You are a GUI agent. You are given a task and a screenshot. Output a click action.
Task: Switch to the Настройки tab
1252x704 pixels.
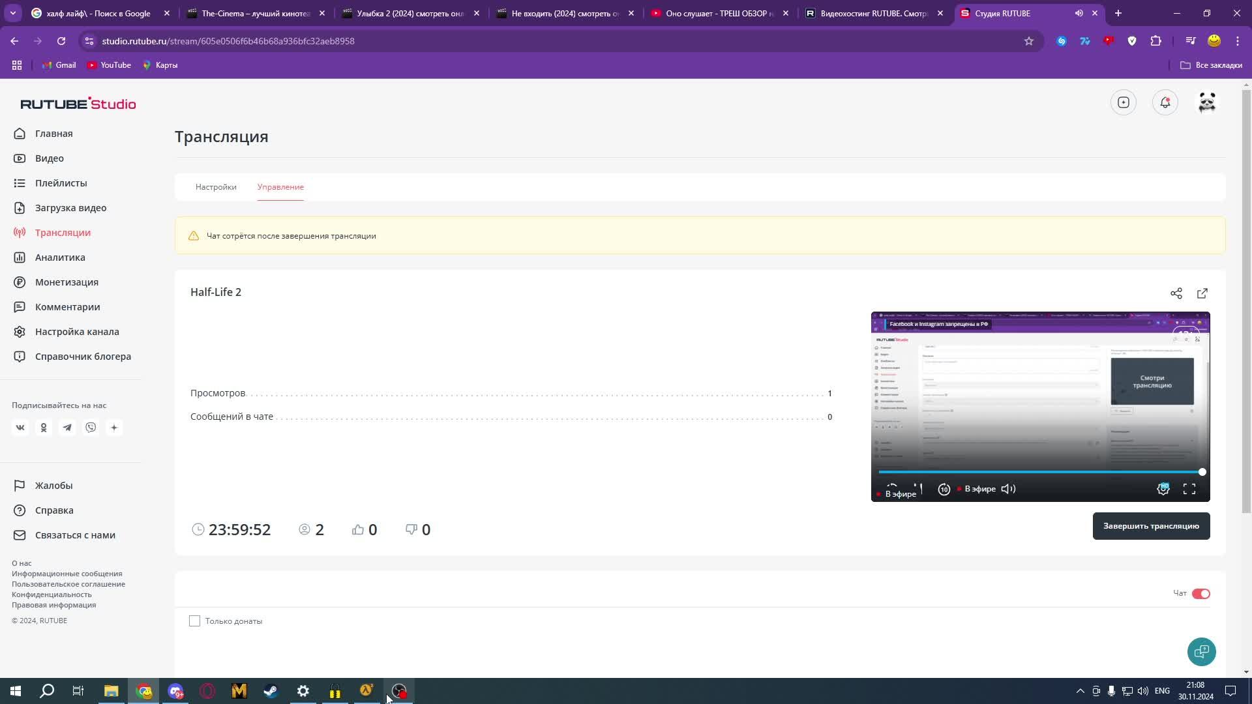[216, 187]
